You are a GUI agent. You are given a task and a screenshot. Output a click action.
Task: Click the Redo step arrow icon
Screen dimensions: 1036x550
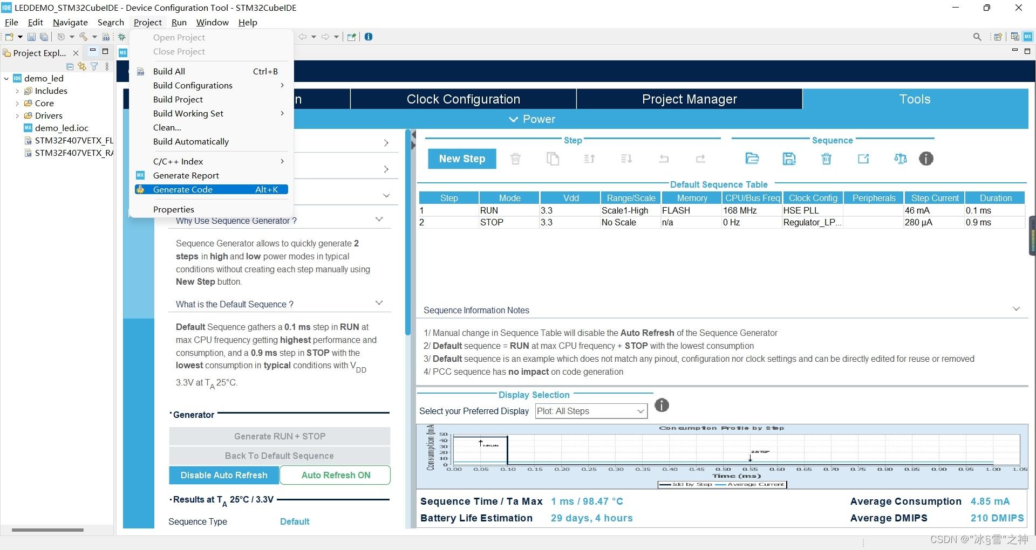(x=700, y=159)
